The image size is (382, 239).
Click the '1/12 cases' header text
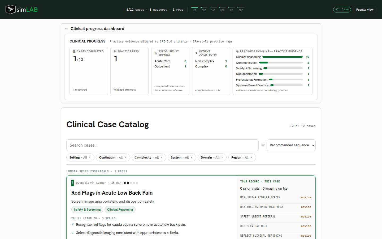135,10
